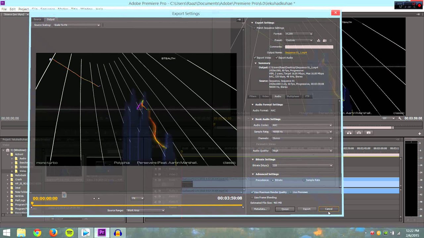Open File Explorer from the taskbar

pyautogui.click(x=21, y=233)
